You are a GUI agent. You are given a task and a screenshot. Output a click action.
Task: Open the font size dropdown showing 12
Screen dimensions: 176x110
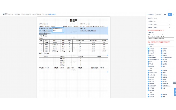(149, 36)
